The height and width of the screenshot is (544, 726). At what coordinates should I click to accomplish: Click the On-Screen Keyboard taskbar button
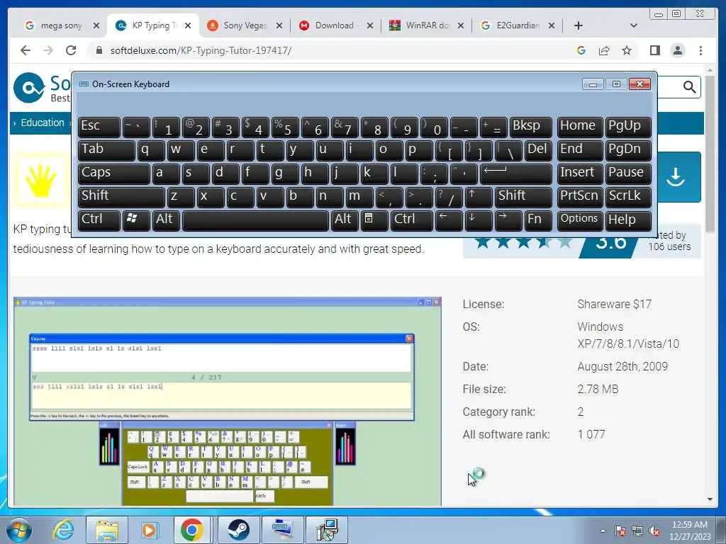point(282,530)
